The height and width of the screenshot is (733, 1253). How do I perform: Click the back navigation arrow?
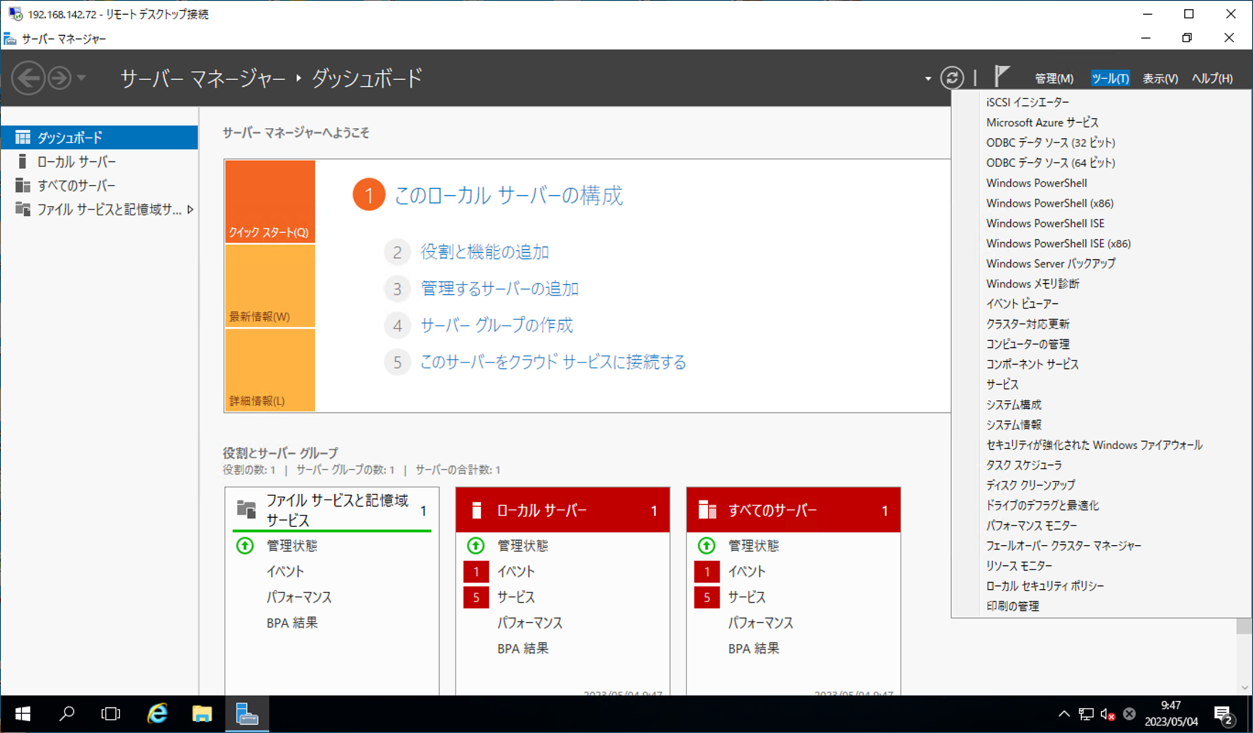point(28,78)
